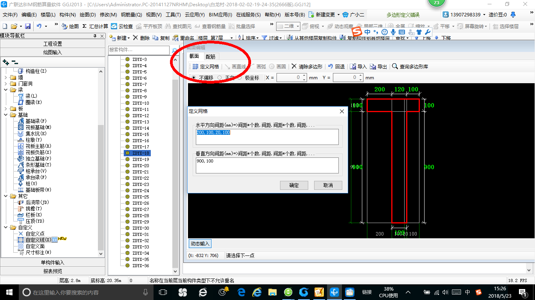Click 从其他楼层复制构件 toolbar button
This screenshot has width=535, height=300.
[x=312, y=38]
